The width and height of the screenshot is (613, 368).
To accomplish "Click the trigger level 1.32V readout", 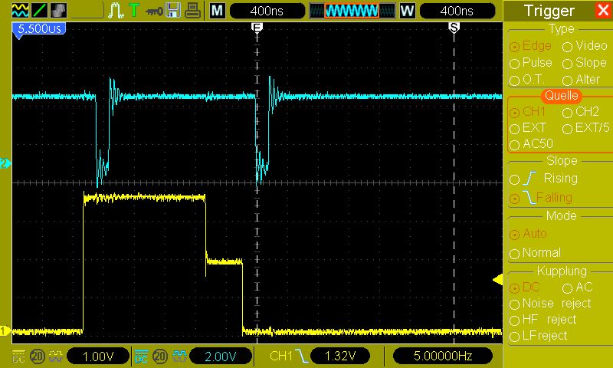I will (x=336, y=356).
